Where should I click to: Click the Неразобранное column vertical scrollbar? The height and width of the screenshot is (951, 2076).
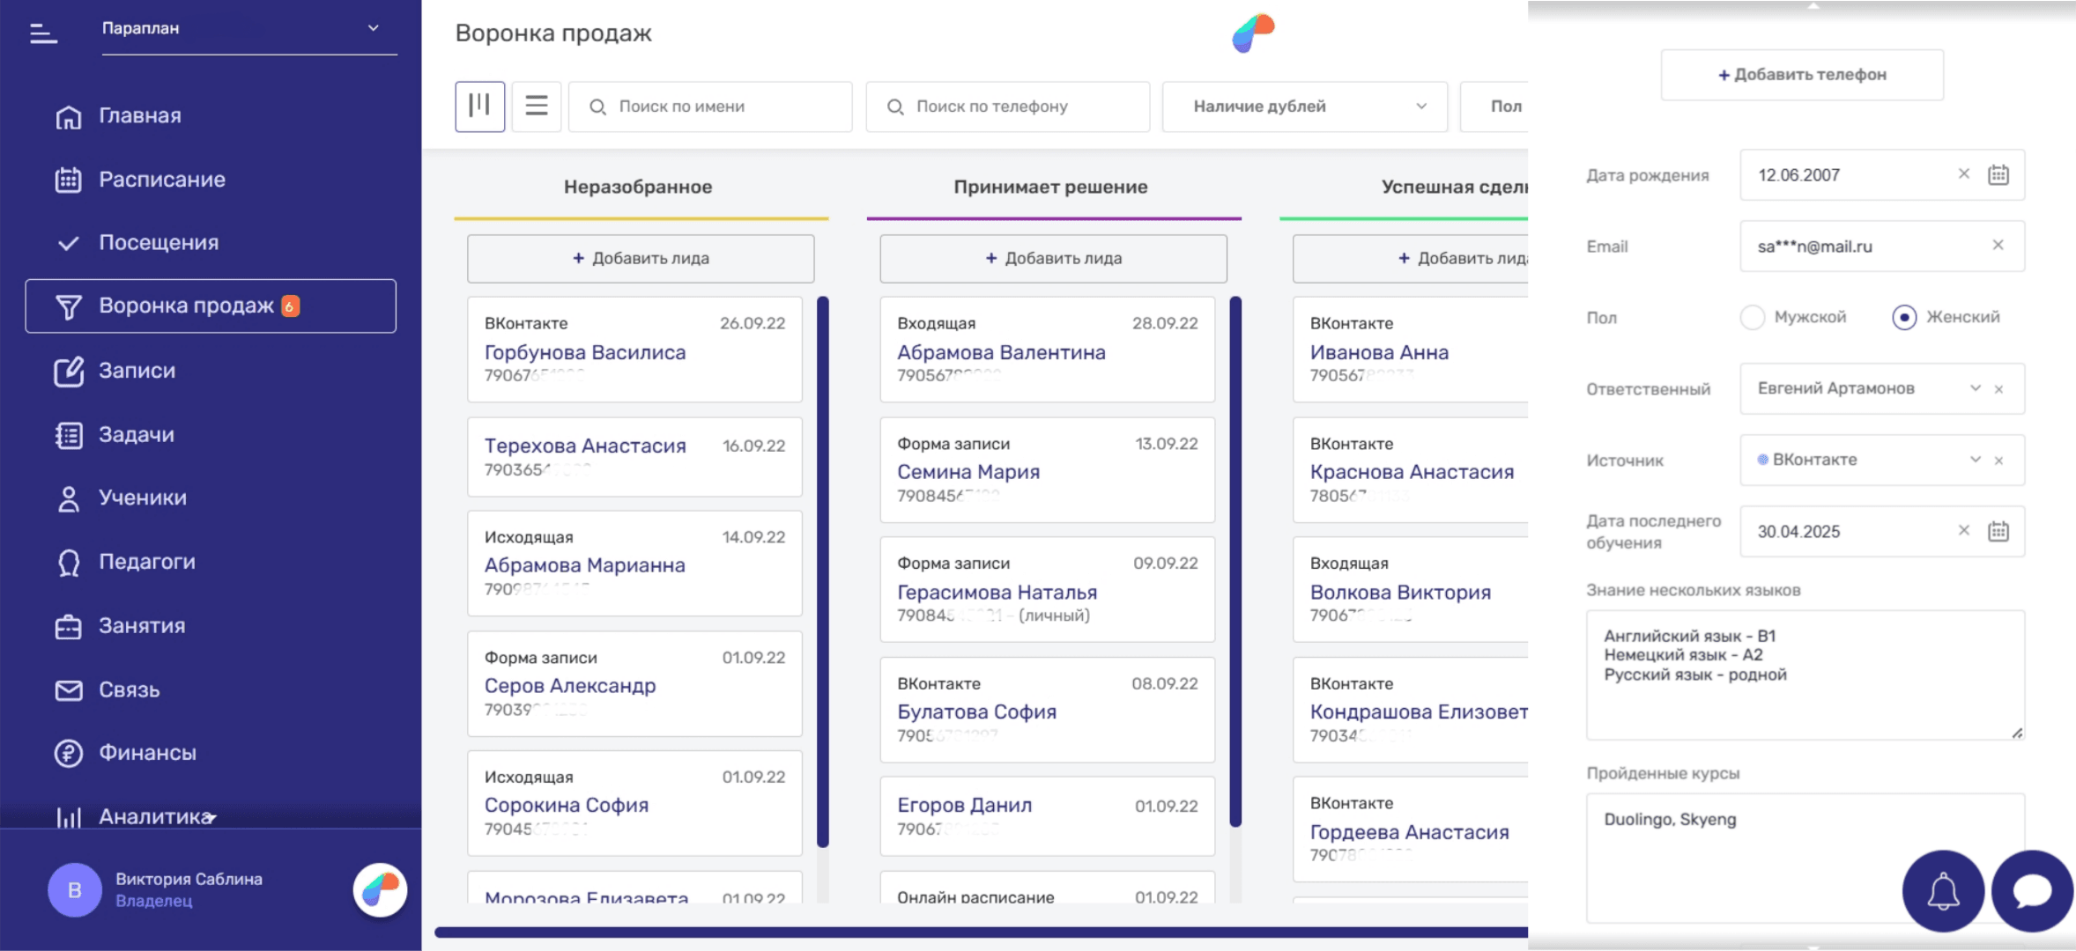tap(822, 572)
